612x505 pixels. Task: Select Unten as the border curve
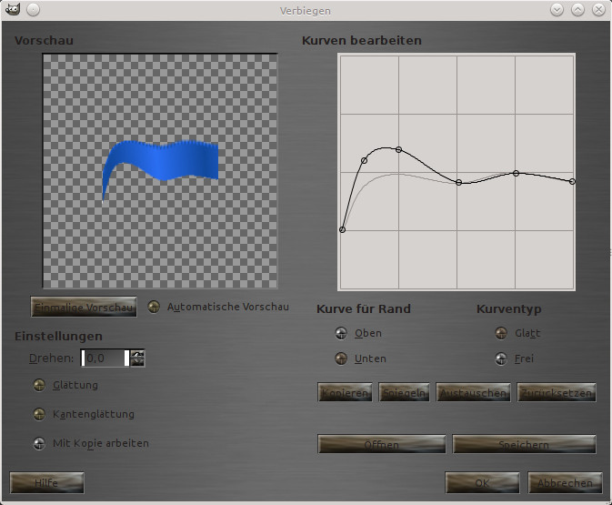coord(341,359)
